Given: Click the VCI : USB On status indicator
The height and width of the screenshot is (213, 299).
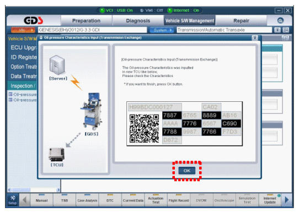Looking at the screenshot, I should (x=117, y=10).
